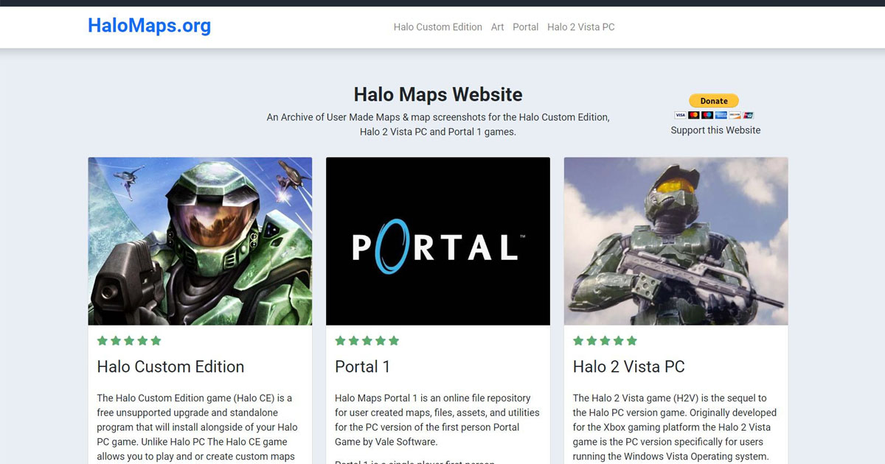
Task: Click the Maestro card icon
Action: (x=707, y=115)
